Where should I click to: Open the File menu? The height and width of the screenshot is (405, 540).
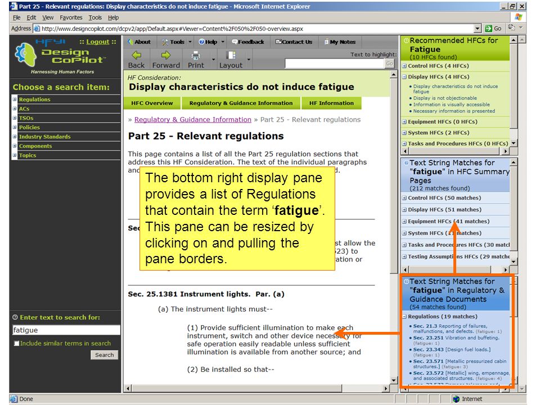tap(16, 17)
